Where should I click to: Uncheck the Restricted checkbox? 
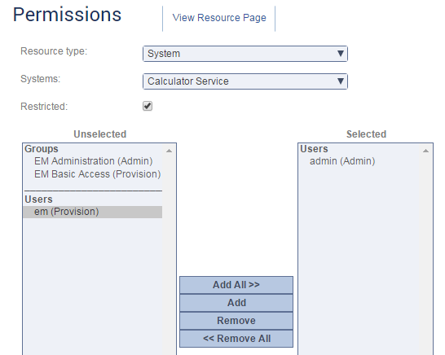coord(148,106)
